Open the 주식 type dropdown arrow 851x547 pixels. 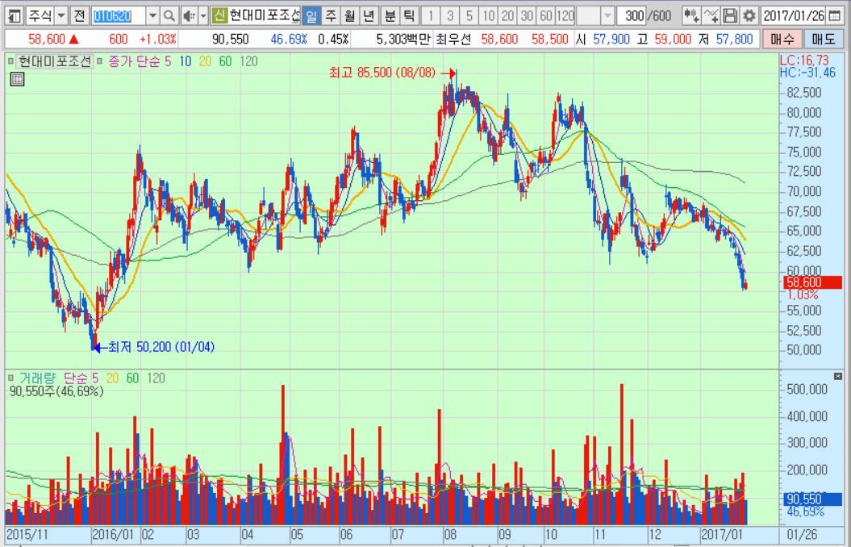(61, 16)
